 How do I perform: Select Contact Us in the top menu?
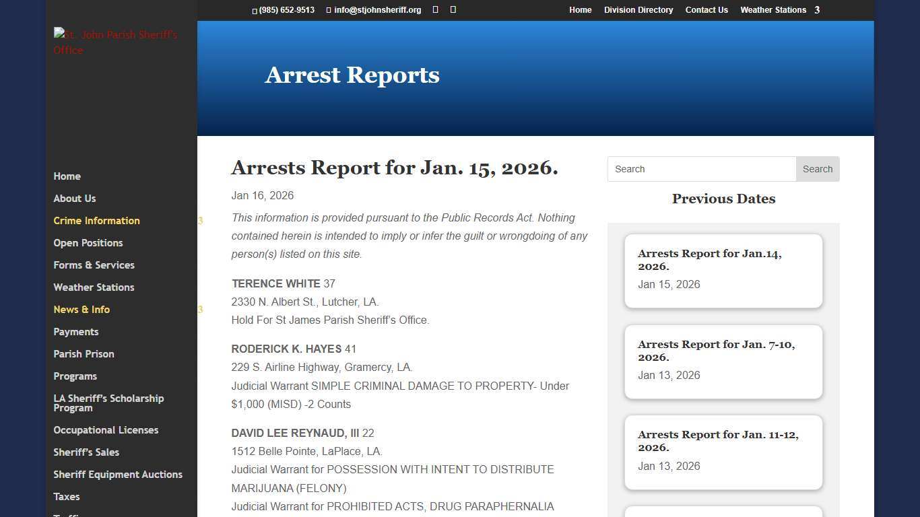click(707, 10)
